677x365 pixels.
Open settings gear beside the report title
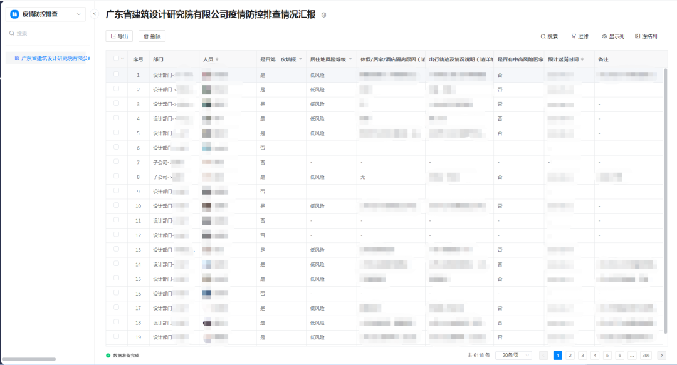click(x=324, y=15)
